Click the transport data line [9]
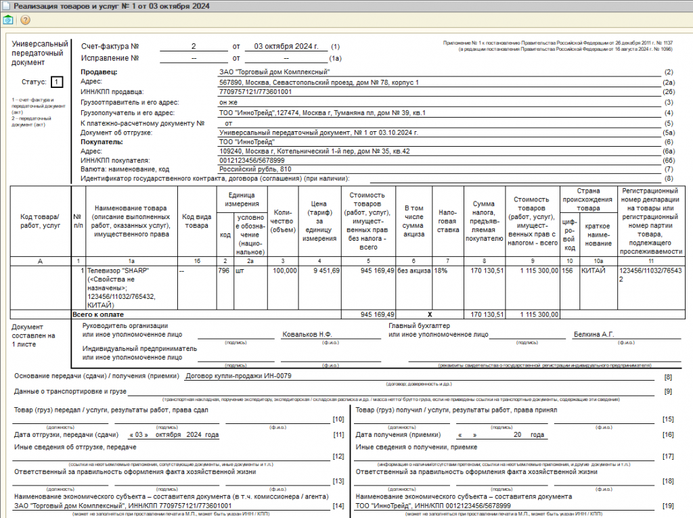The image size is (693, 518). point(391,392)
